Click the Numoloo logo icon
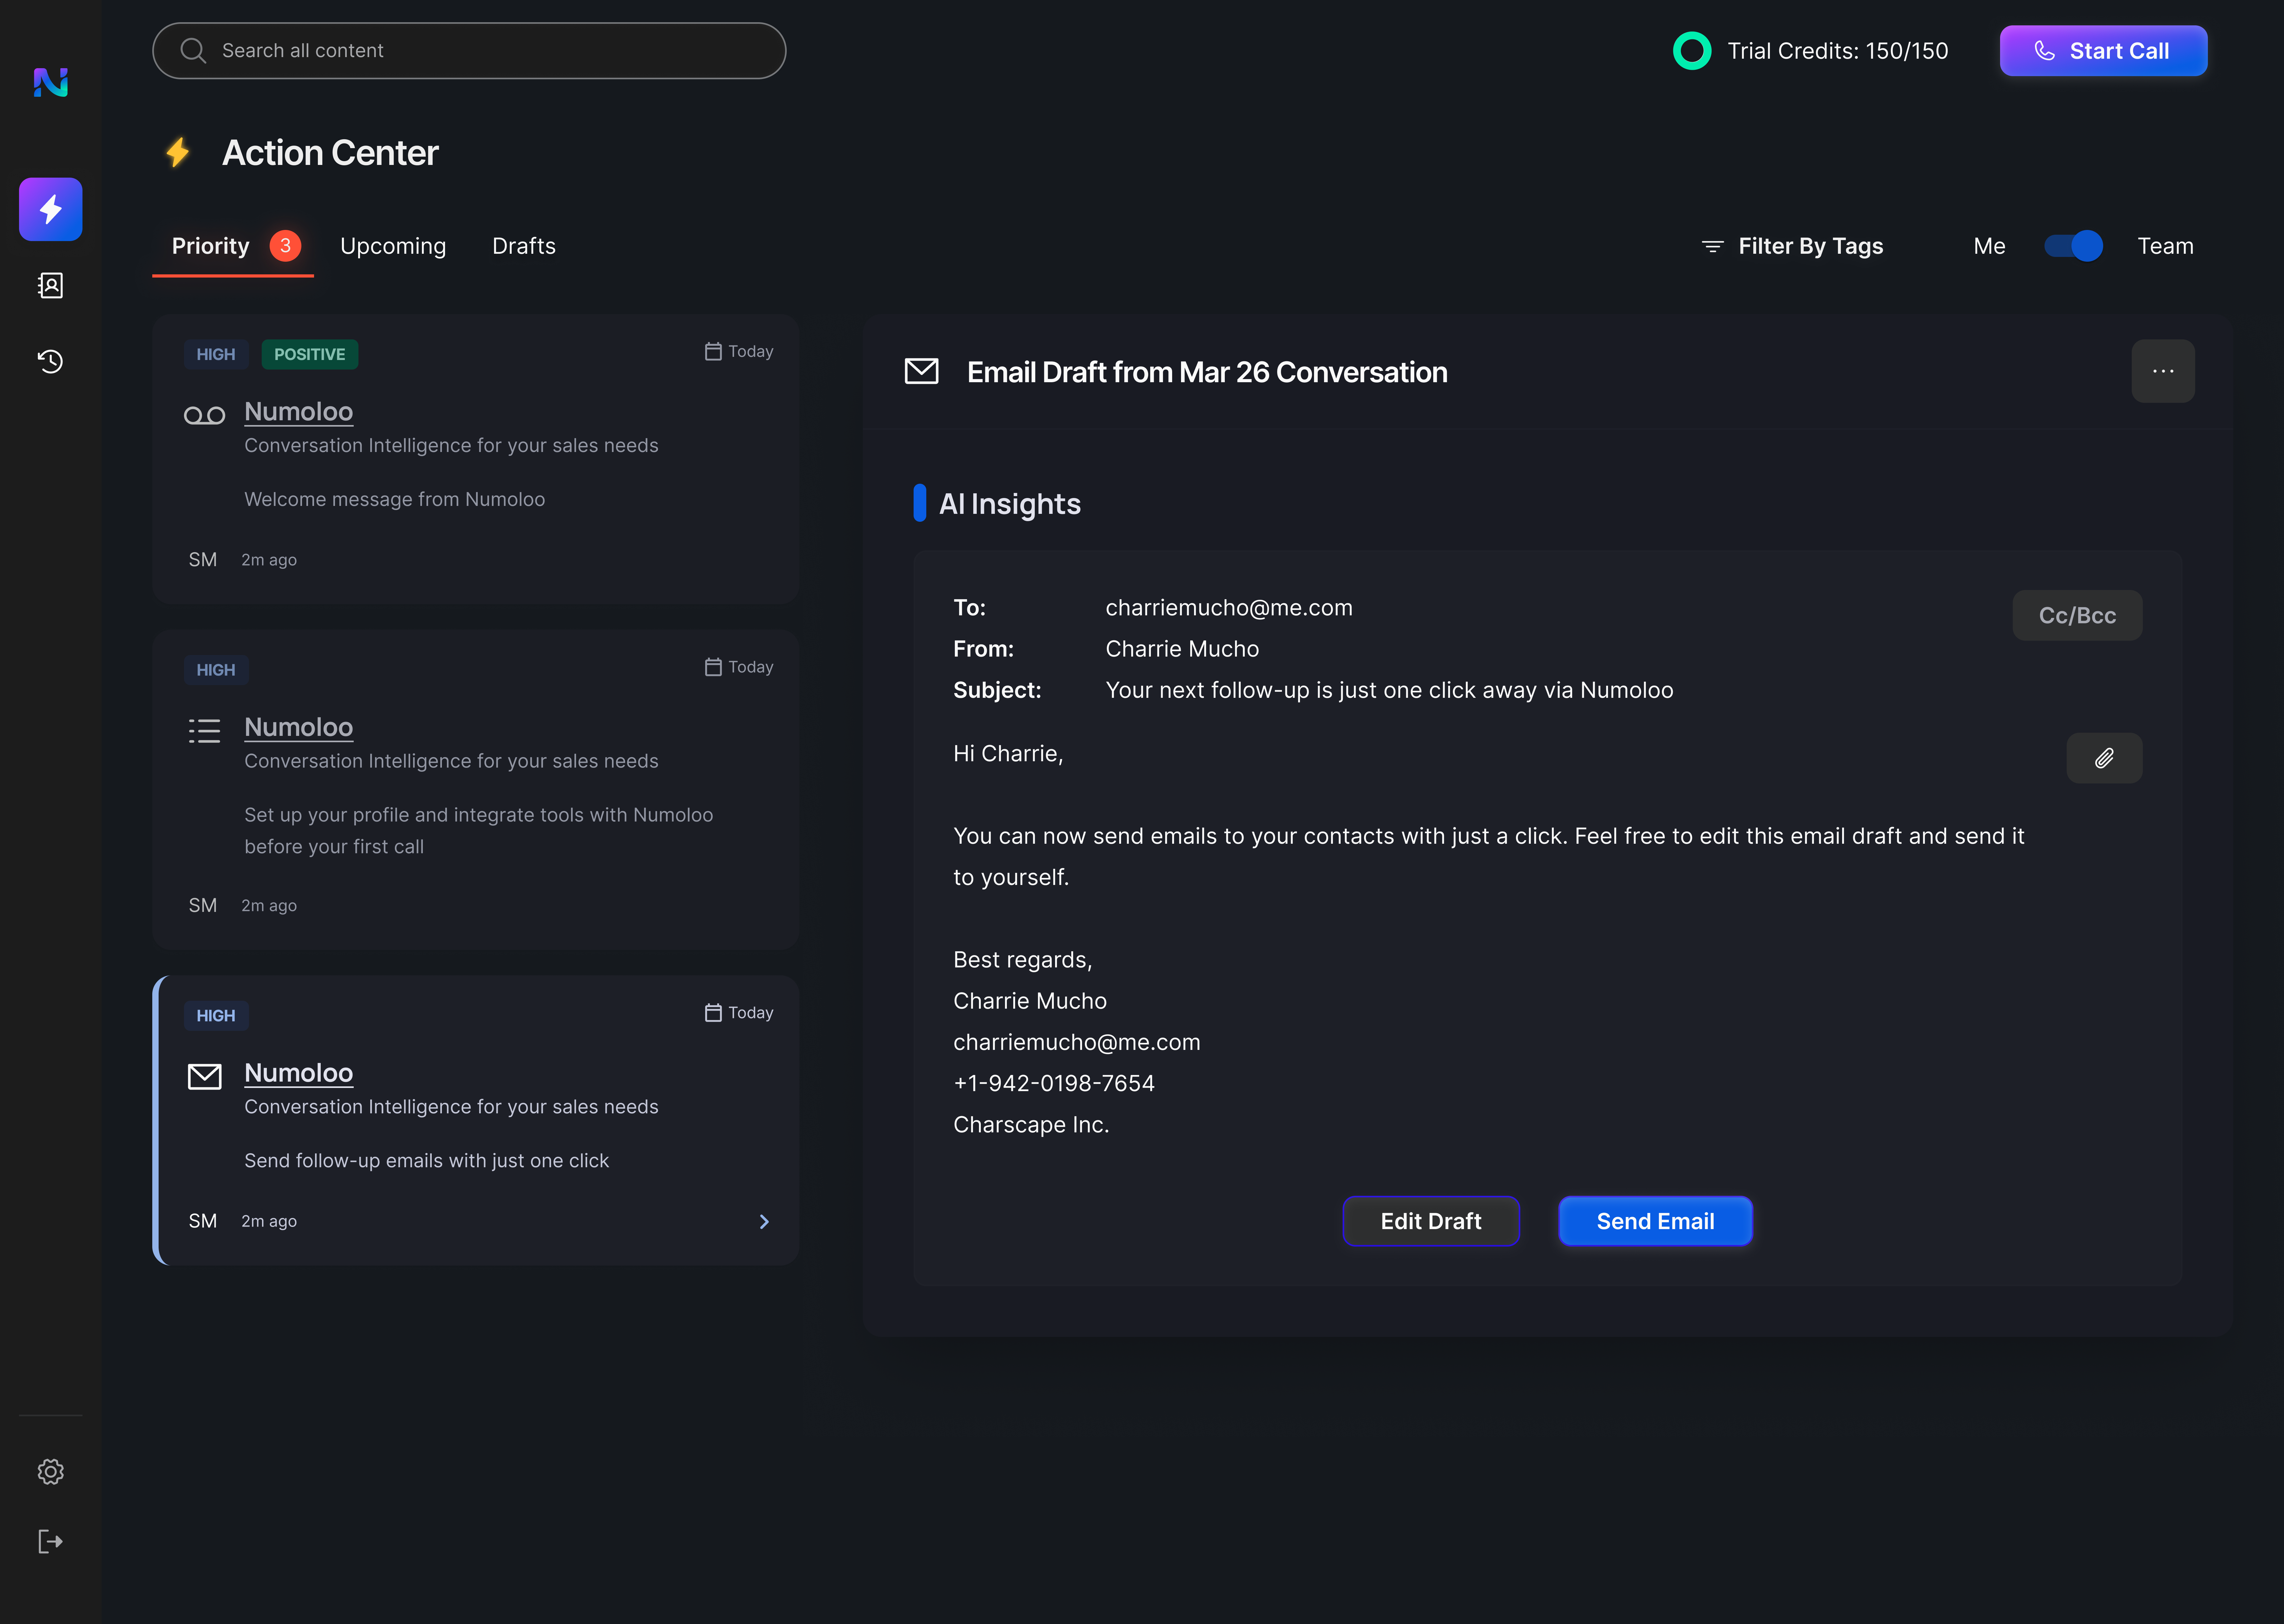Image resolution: width=2284 pixels, height=1624 pixels. coord(50,82)
